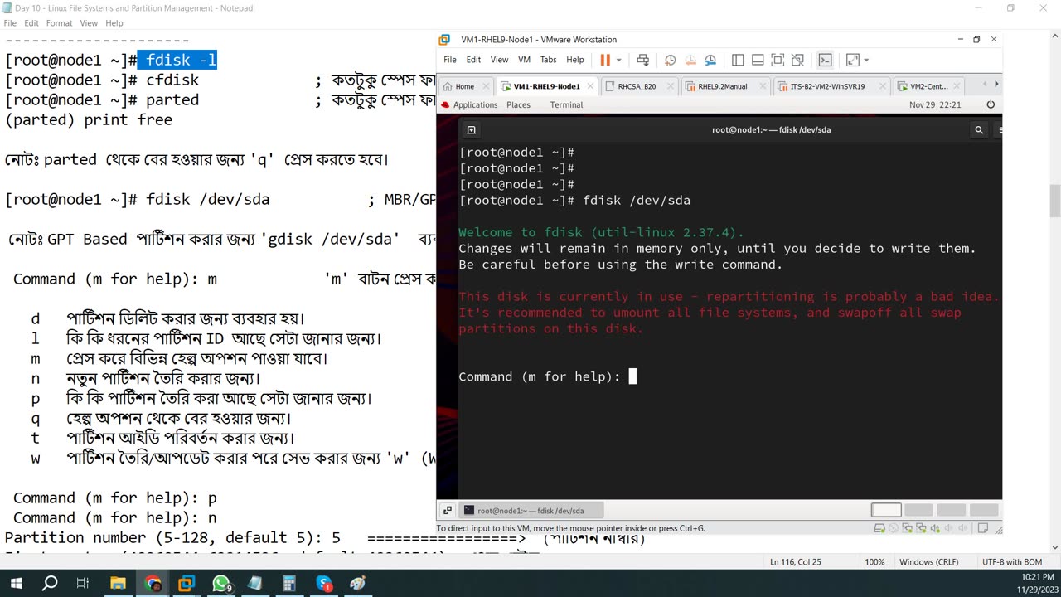Open the GNOME power system menu icon
The width and height of the screenshot is (1061, 597).
point(991,105)
